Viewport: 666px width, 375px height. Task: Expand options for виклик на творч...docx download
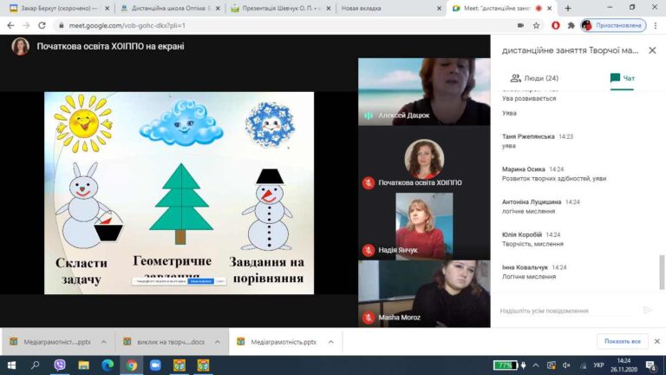point(217,342)
